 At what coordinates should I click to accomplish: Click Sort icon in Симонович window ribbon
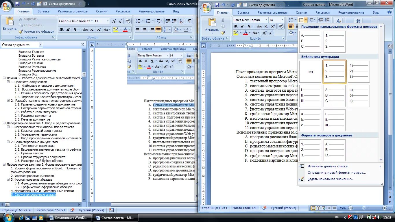182,21
